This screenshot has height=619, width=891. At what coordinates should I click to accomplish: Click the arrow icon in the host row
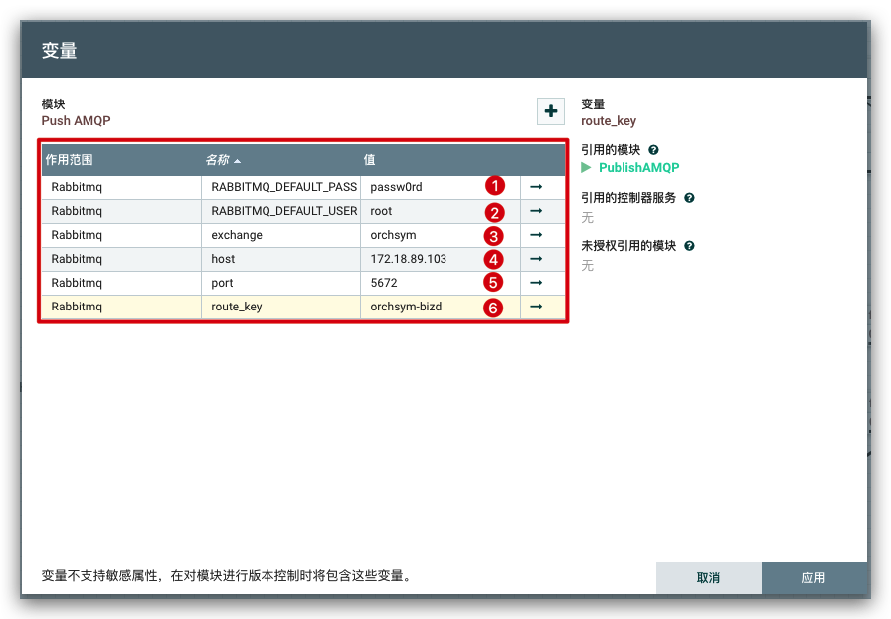[x=536, y=259]
